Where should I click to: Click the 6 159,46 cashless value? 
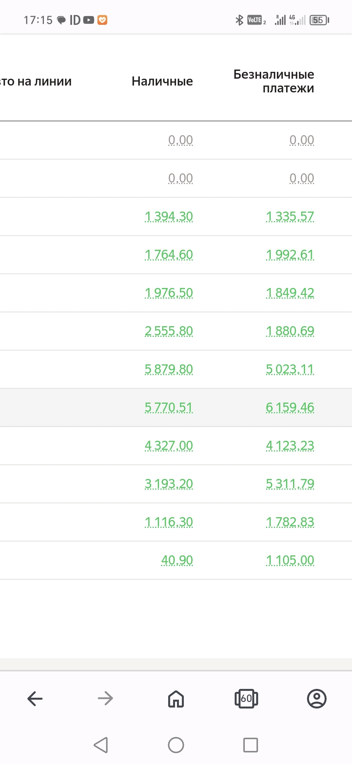(x=290, y=407)
